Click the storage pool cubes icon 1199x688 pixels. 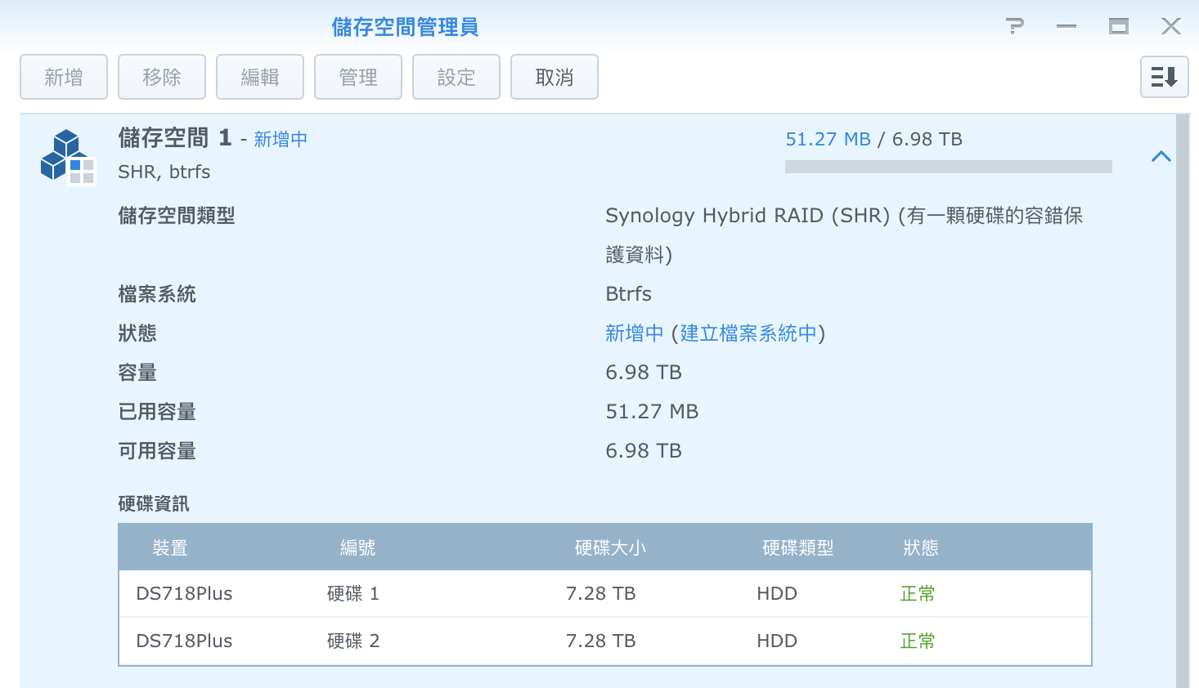pyautogui.click(x=67, y=156)
